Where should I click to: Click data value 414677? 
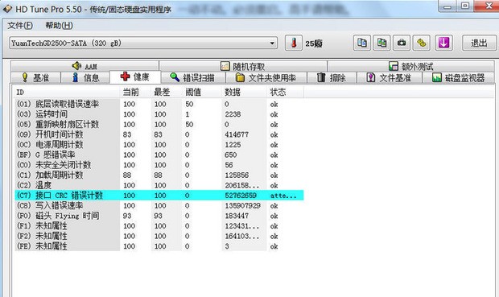click(x=237, y=134)
